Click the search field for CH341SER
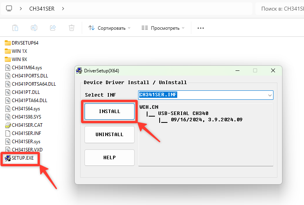Image resolution: width=304 pixels, height=205 pixels. [280, 8]
